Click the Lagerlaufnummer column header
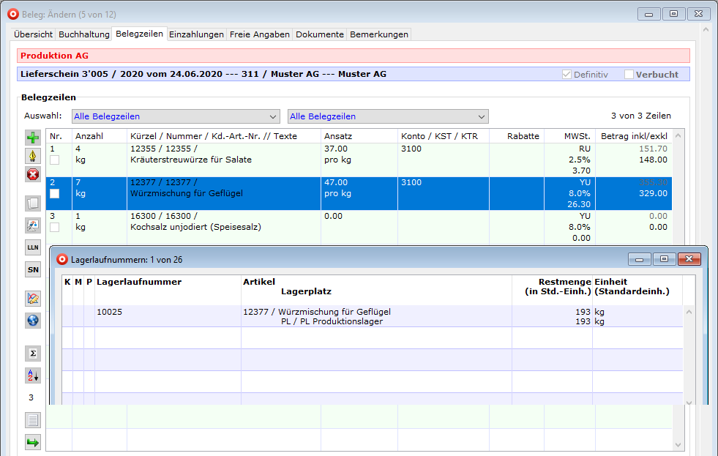This screenshot has height=456, width=718. [x=139, y=282]
